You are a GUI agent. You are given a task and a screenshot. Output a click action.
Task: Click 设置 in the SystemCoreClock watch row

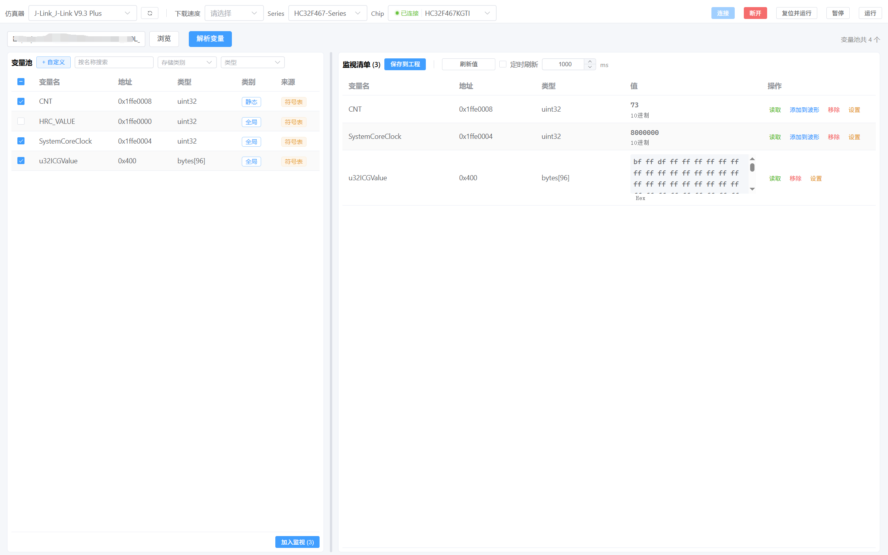854,137
